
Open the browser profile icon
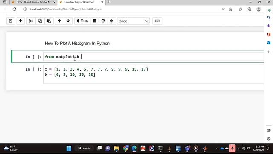(258, 9)
